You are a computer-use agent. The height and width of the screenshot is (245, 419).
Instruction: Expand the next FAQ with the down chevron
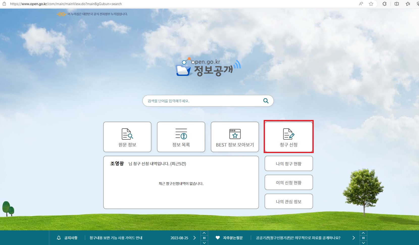[364, 243]
